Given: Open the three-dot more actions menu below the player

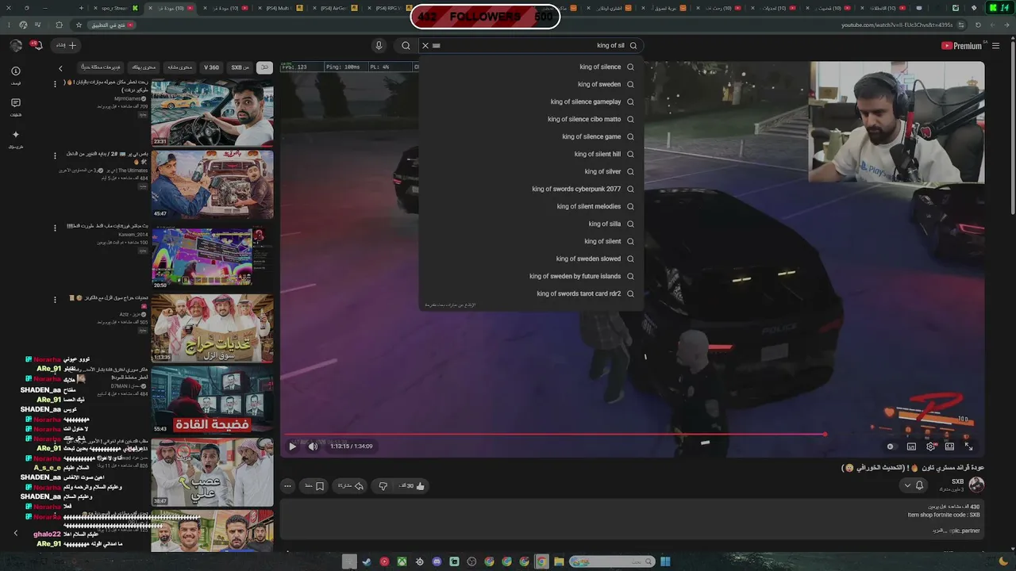Looking at the screenshot, I should (x=287, y=486).
